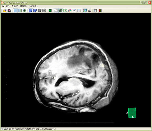Open the ヘルプ(H) menu
The height and width of the screenshot is (131, 152).
32,6
